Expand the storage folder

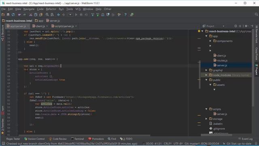click(x=206, y=119)
